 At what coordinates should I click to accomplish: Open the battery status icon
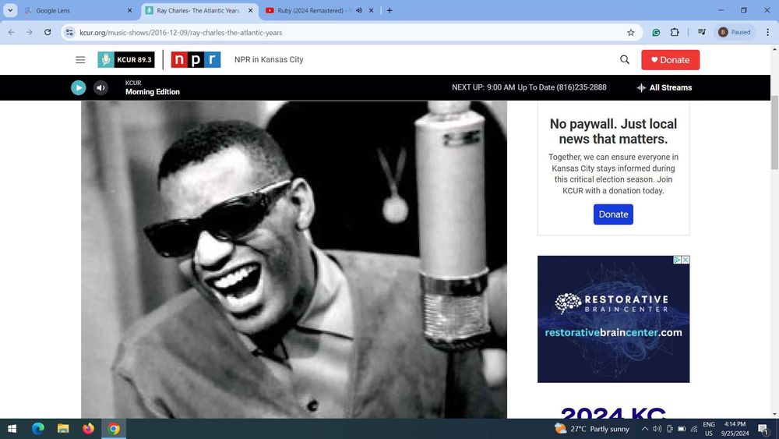click(682, 429)
